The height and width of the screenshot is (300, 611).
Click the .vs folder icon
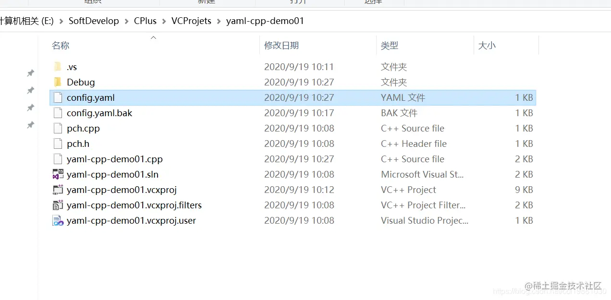(58, 67)
